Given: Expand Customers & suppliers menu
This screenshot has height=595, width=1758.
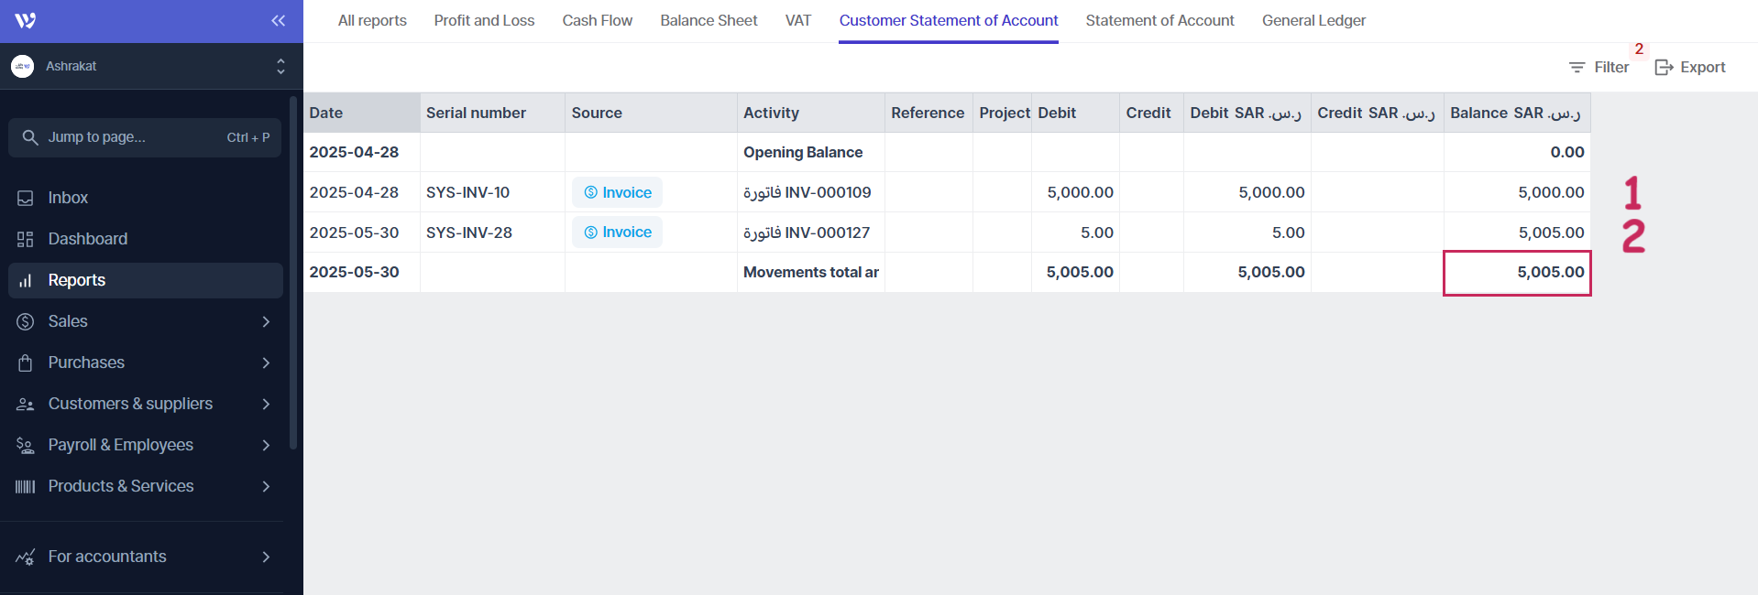Looking at the screenshot, I should tap(266, 404).
